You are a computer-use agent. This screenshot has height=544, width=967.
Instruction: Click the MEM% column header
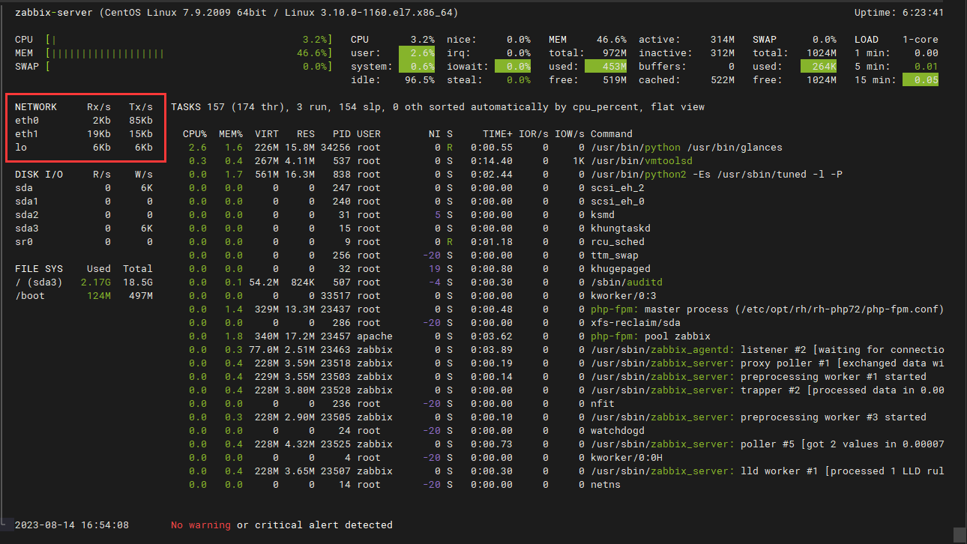click(x=231, y=134)
